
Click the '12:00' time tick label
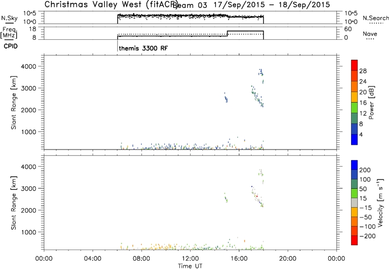(190, 259)
